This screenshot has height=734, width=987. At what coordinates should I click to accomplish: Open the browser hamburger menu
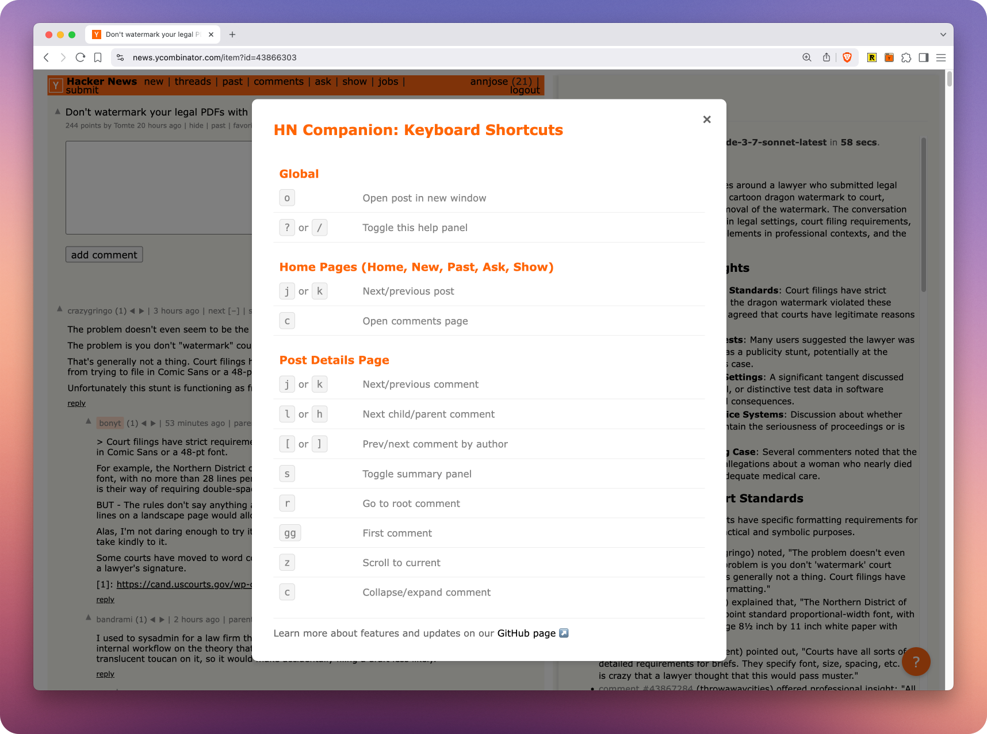(x=941, y=57)
